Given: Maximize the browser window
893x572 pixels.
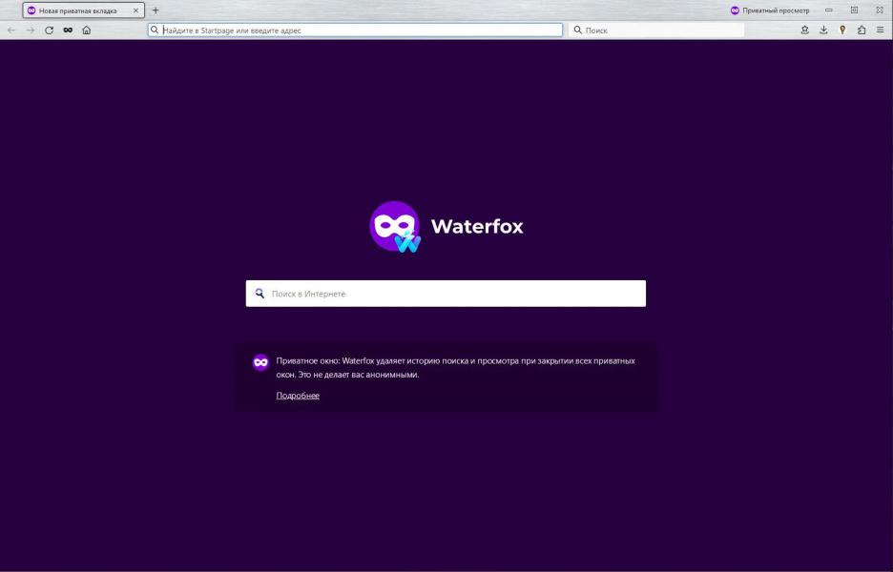Looking at the screenshot, I should pyautogui.click(x=854, y=10).
